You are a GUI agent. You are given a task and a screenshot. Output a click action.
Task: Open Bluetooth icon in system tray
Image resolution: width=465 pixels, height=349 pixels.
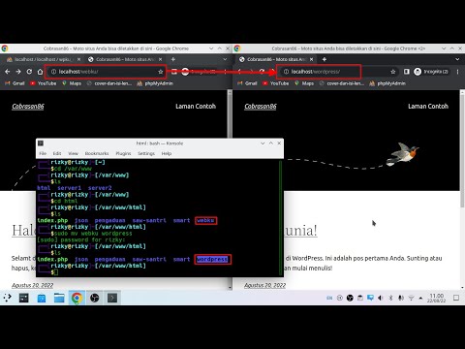point(390,298)
